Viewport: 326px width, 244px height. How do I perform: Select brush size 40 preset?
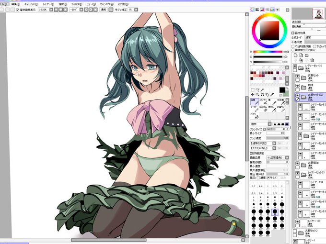click(x=275, y=212)
